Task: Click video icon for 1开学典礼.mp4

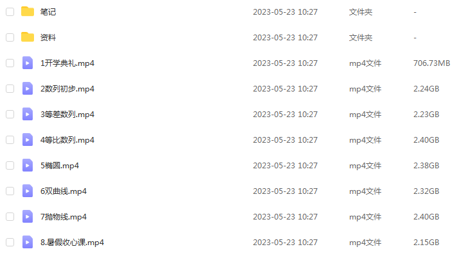Action: tap(28, 63)
